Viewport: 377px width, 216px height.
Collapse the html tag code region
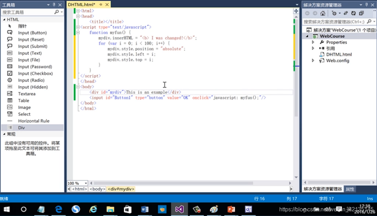tap(78, 11)
